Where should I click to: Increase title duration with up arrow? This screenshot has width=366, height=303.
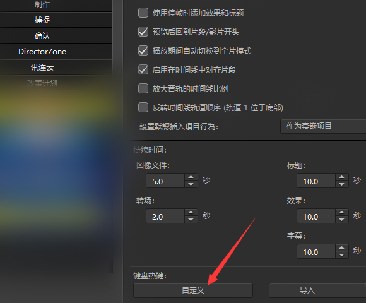(341, 177)
